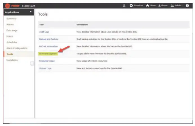Open Schedules in the sidebar
The width and height of the screenshot is (195, 126).
click(12, 42)
